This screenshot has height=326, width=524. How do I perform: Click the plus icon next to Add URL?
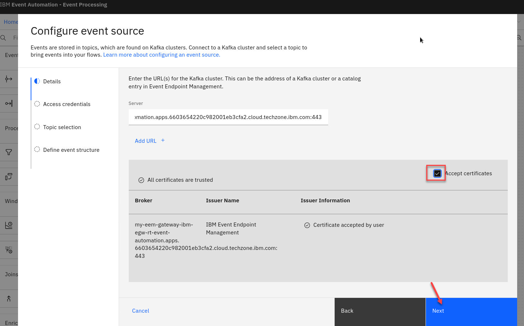point(163,140)
